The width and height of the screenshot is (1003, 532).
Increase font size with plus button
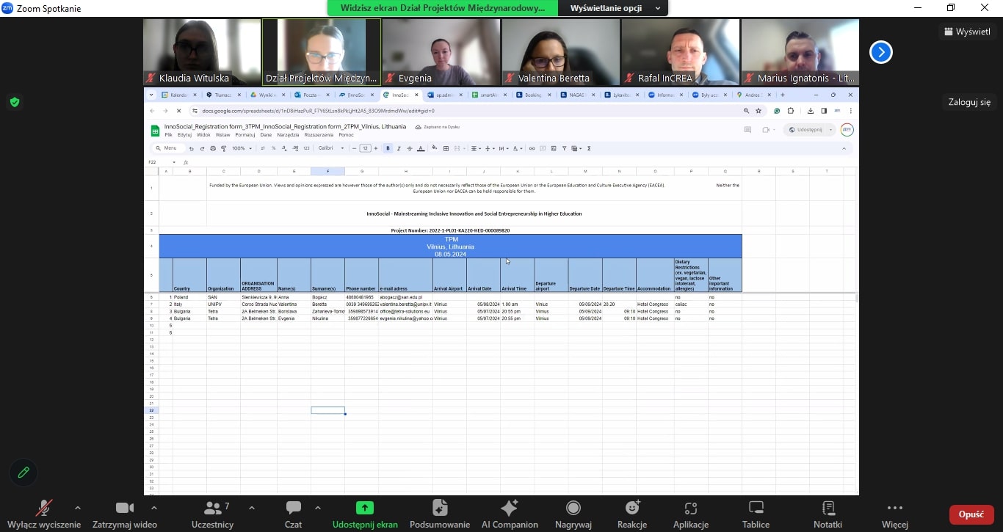pyautogui.click(x=375, y=148)
